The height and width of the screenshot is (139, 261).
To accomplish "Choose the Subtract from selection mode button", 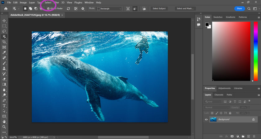I will coord(36,9).
